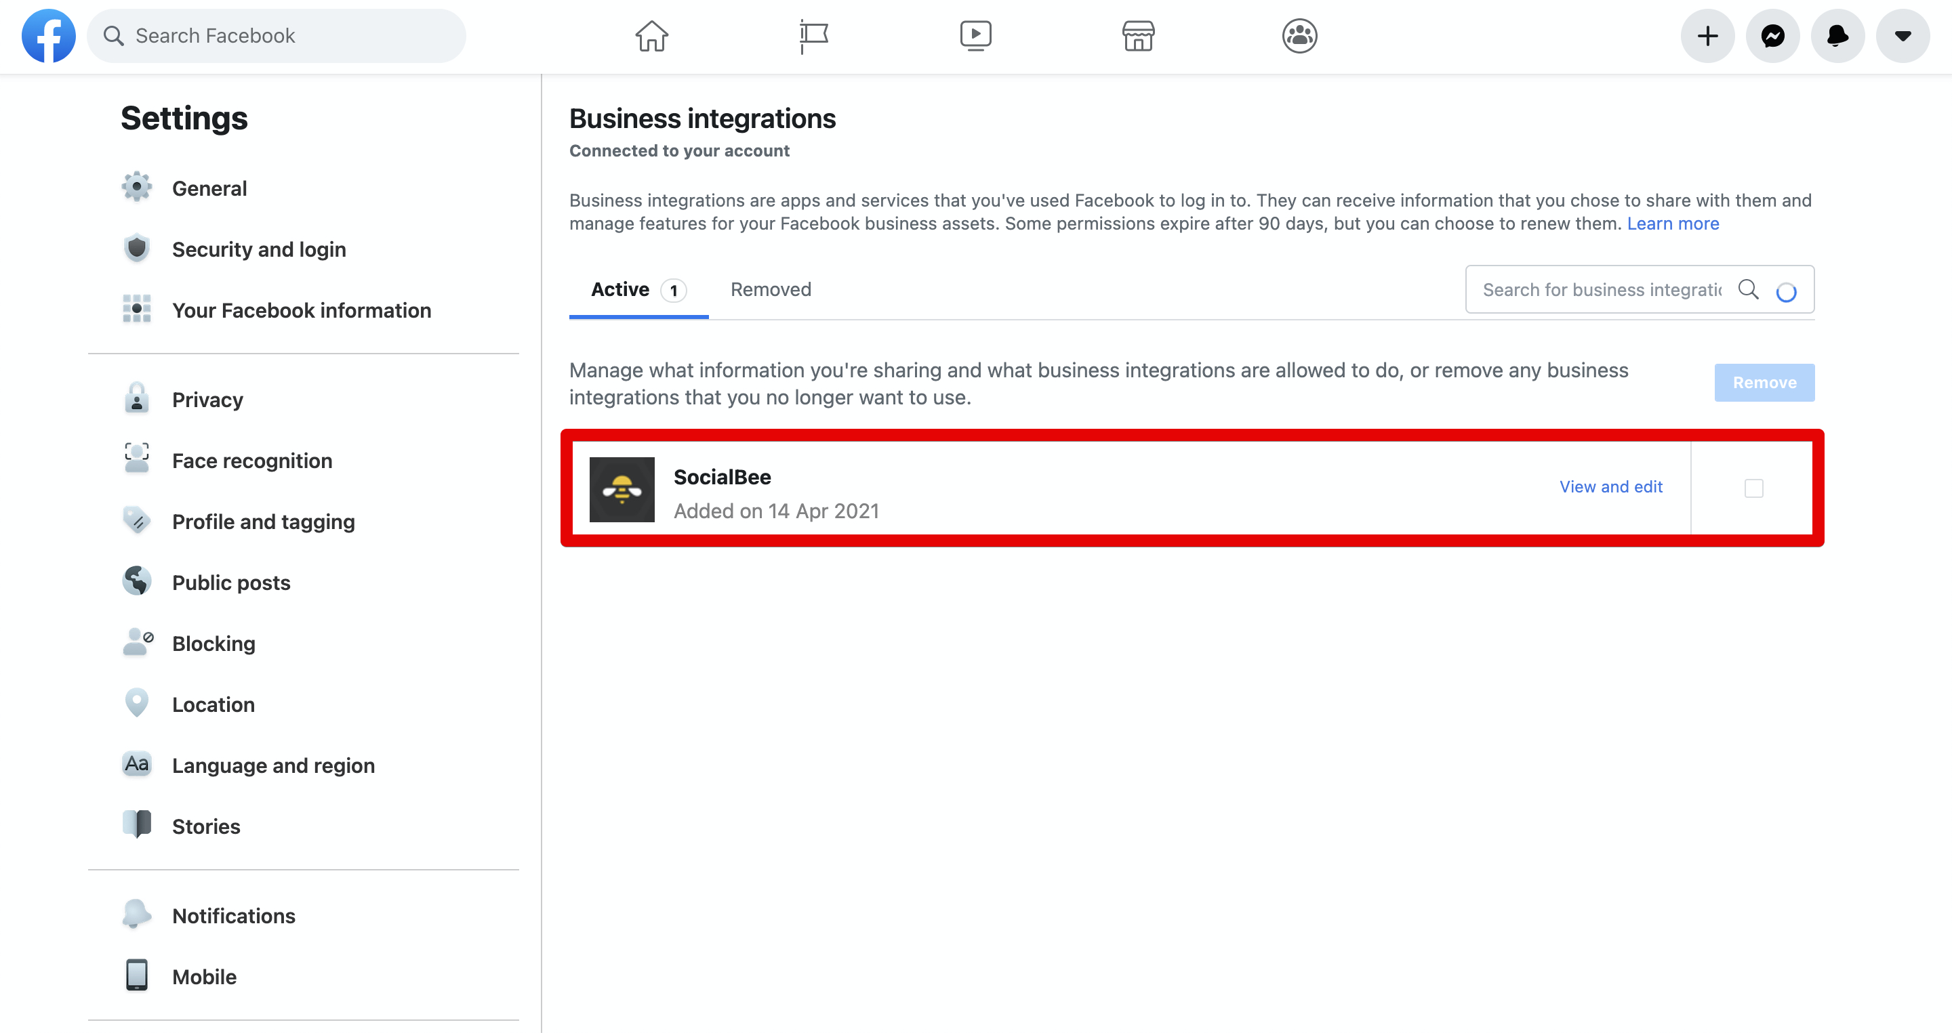Click the business integrations search field
This screenshot has height=1033, width=1952.
pyautogui.click(x=1600, y=289)
